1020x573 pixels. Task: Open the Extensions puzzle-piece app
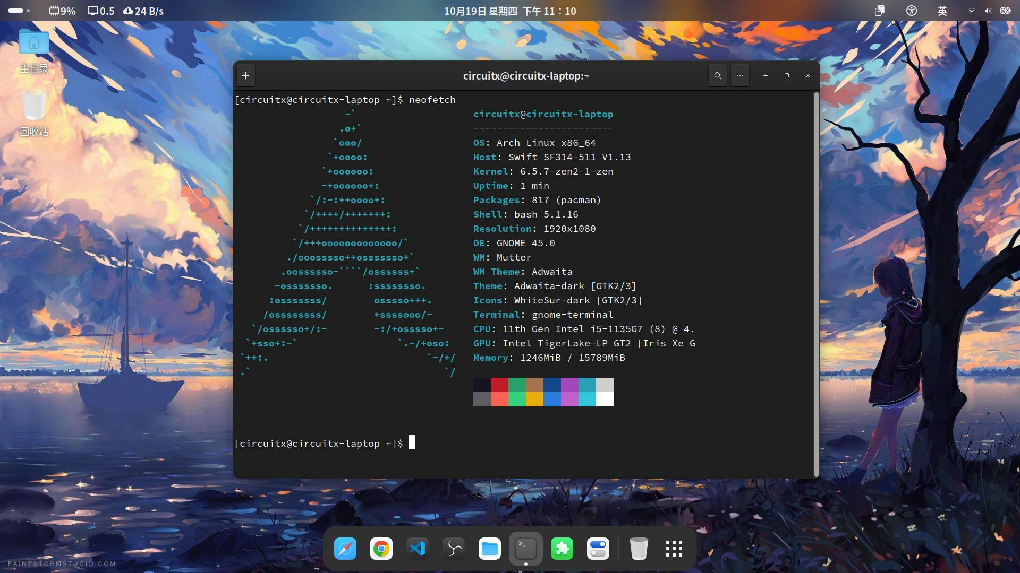pyautogui.click(x=562, y=549)
